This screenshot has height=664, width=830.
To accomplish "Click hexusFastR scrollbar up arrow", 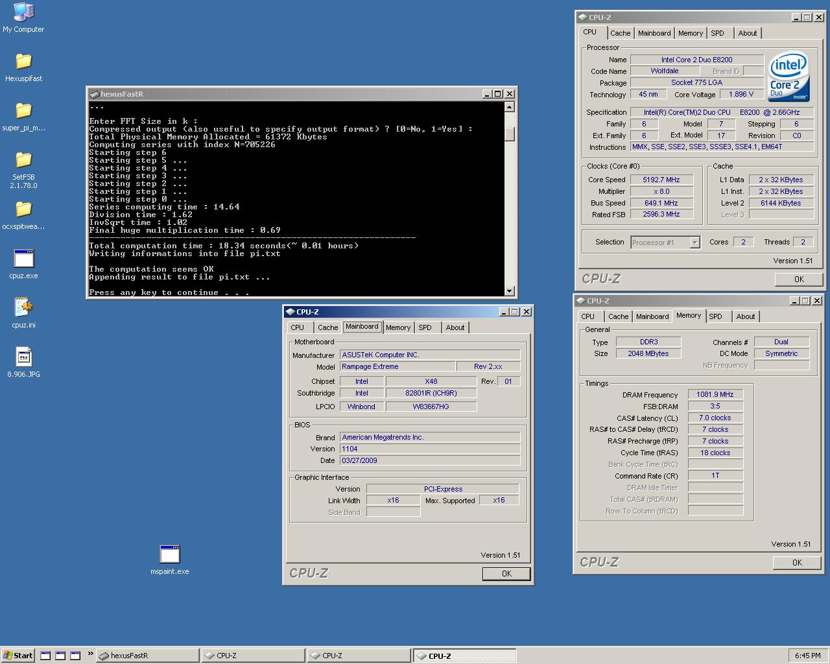I will click(x=510, y=107).
